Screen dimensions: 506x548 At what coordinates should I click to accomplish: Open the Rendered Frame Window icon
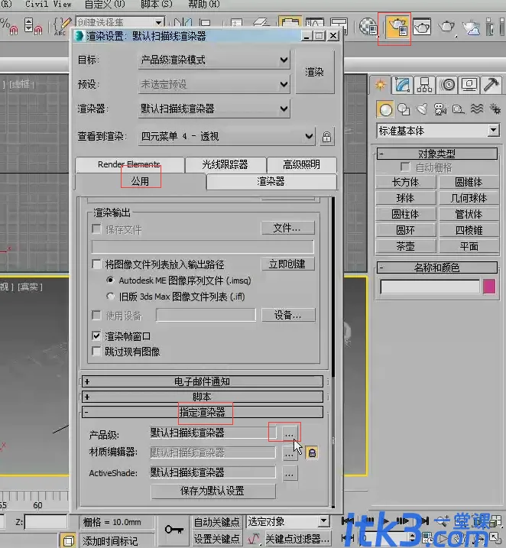coord(422,27)
